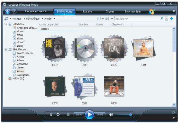Open the 2004 album stack
The width and height of the screenshot is (178, 123).
click(x=143, y=48)
